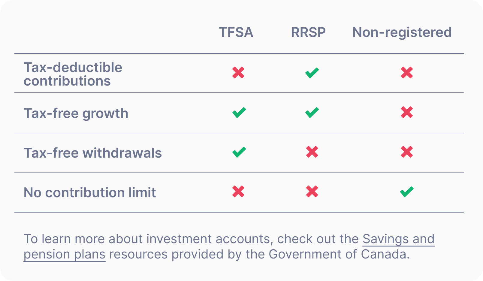The height and width of the screenshot is (281, 483).
Task: Click the red X for RRSP tax-free withdrawals
Action: point(312,152)
